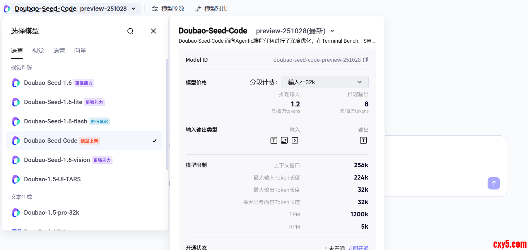Switch to the 视觉 tab

pyautogui.click(x=38, y=51)
